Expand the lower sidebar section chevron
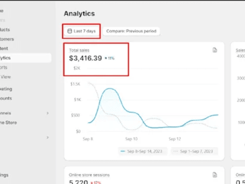 (x=48, y=137)
